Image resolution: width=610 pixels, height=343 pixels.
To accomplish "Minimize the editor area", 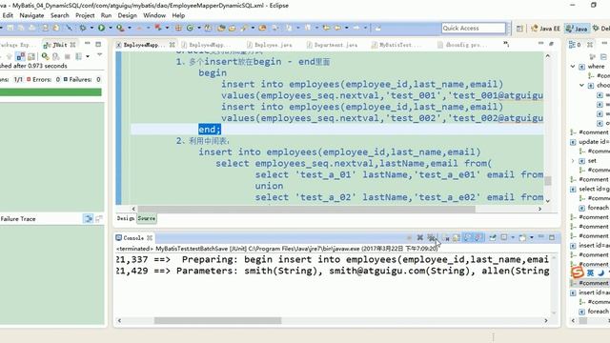I will (540, 43).
